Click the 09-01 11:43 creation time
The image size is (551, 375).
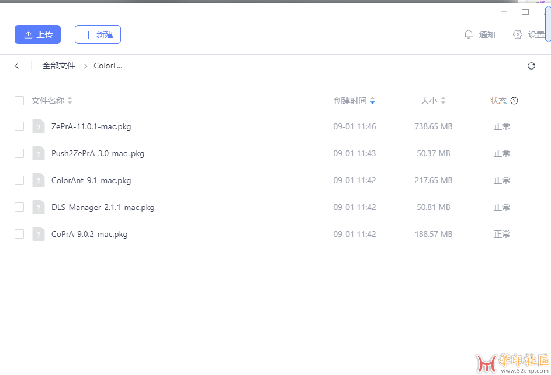pos(355,153)
